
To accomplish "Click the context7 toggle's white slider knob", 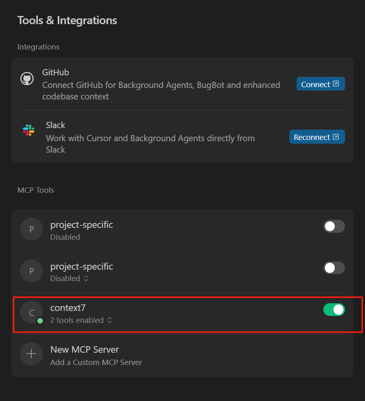I will click(339, 310).
